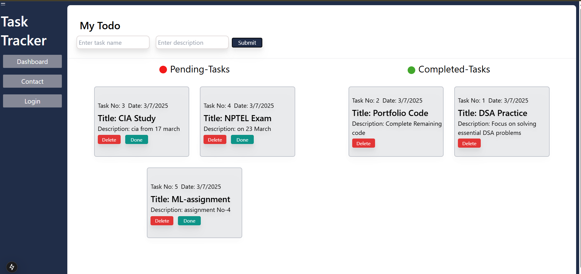Delete the completed Portfolio Code task
The image size is (581, 274).
pyautogui.click(x=363, y=143)
